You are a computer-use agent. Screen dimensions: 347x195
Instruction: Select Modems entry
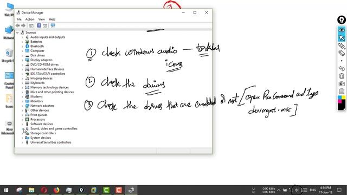click(x=36, y=96)
